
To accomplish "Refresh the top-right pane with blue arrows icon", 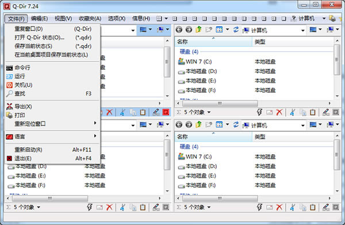I will tap(236, 29).
